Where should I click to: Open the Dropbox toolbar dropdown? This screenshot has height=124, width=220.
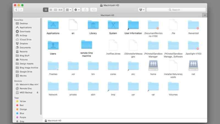[142, 10]
